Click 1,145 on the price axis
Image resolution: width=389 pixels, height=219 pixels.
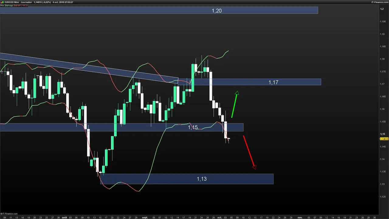pyautogui.click(x=383, y=147)
